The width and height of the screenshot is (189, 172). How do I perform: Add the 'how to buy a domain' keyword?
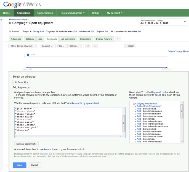(139, 124)
